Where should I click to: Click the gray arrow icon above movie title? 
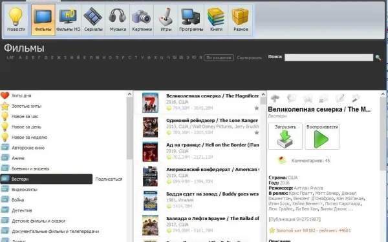(x=275, y=98)
